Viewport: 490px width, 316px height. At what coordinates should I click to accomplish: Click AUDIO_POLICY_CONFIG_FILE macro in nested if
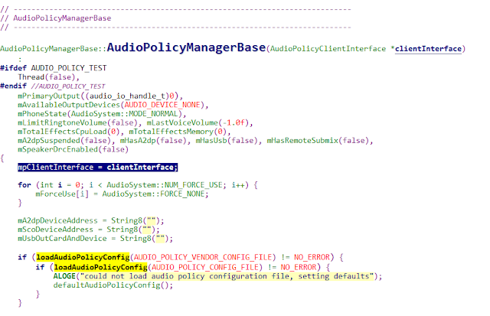pyautogui.click(x=205, y=267)
